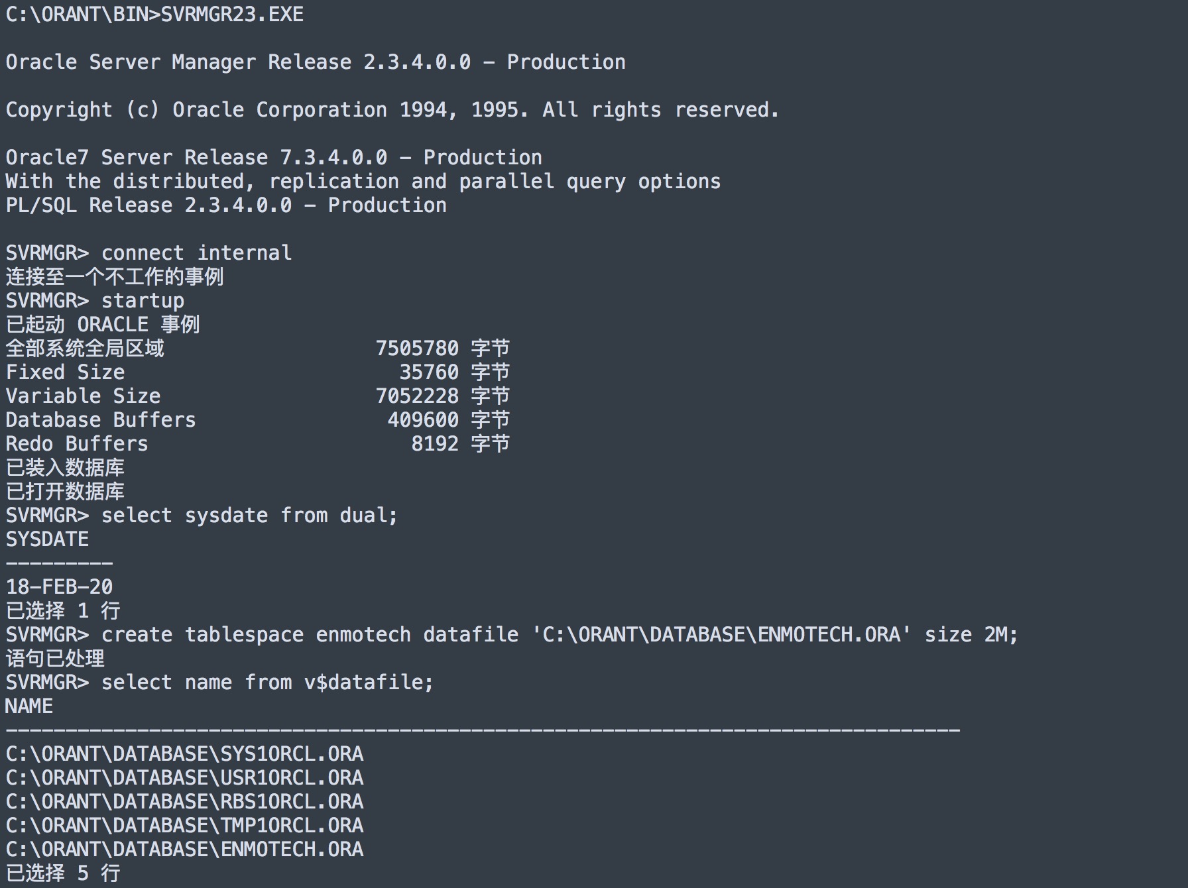Click the 'create tablespace enmotech' command

(x=559, y=634)
